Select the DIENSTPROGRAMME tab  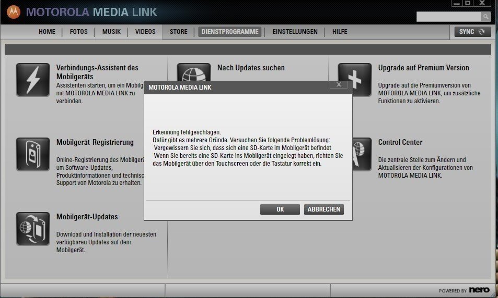(x=230, y=32)
